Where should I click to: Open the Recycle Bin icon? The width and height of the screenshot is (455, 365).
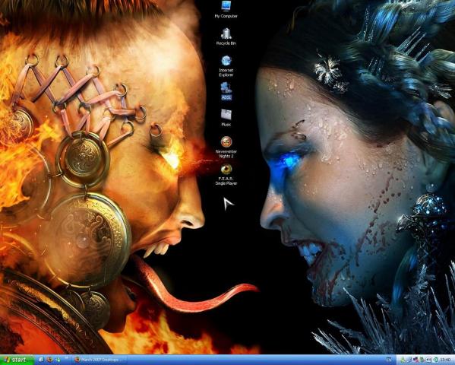point(226,36)
